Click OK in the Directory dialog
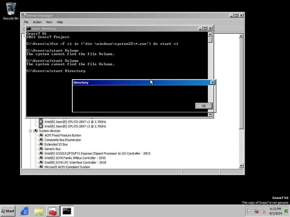The height and width of the screenshot is (217, 290). pos(204,106)
